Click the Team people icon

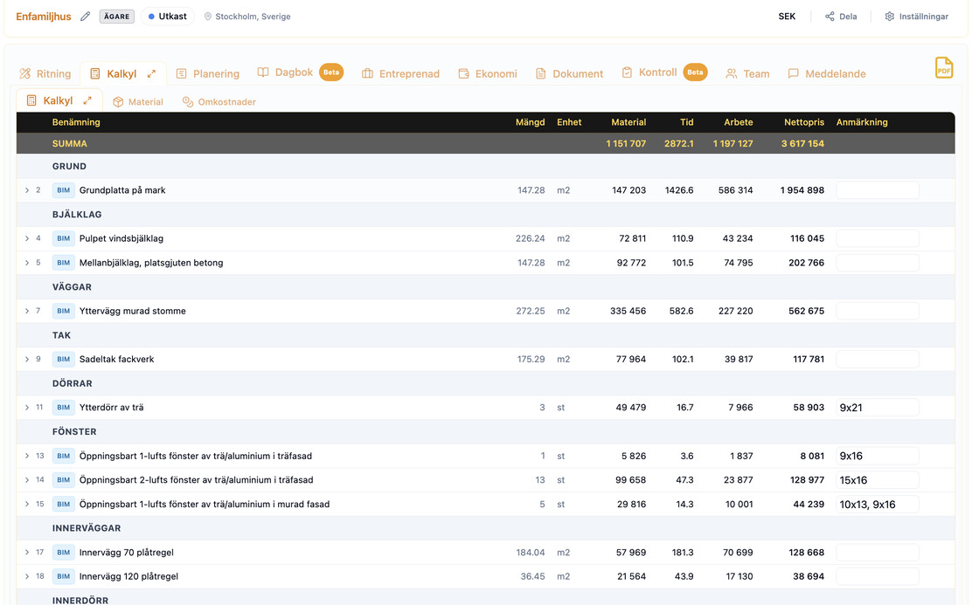click(731, 73)
